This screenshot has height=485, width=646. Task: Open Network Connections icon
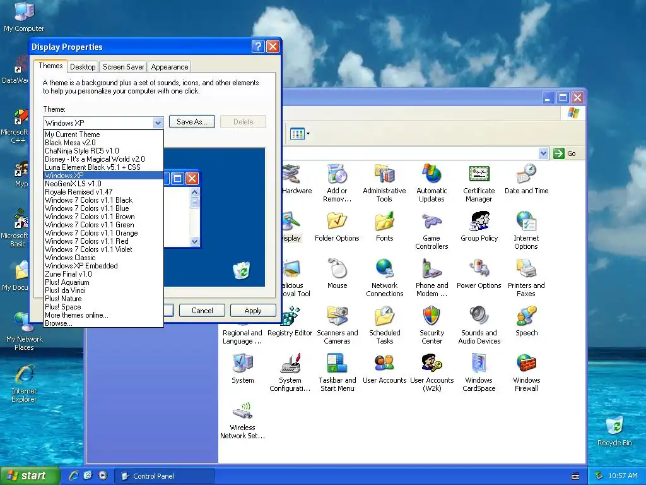pyautogui.click(x=384, y=269)
